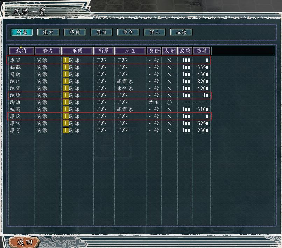Viewport: 282px width, 248px height.
Task: Click the governor X mark for 麋氏
Action: 169,117
